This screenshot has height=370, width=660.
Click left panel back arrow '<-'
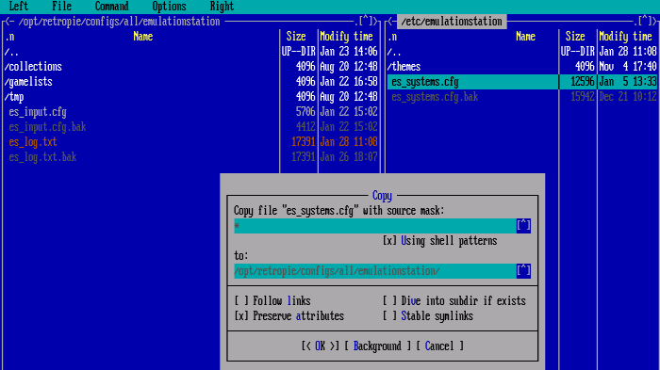pyautogui.click(x=9, y=21)
